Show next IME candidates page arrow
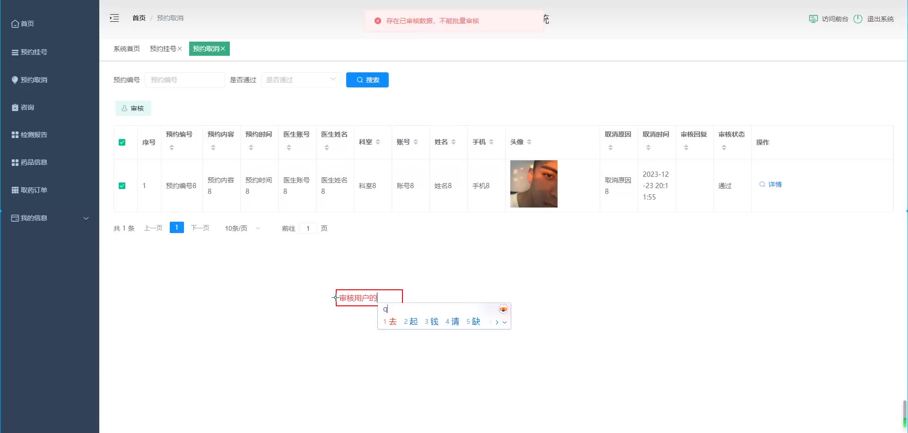 pos(497,322)
